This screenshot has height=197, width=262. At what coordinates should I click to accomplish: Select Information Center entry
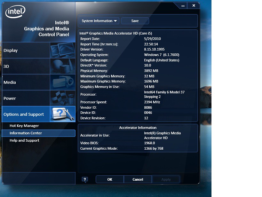point(39,133)
